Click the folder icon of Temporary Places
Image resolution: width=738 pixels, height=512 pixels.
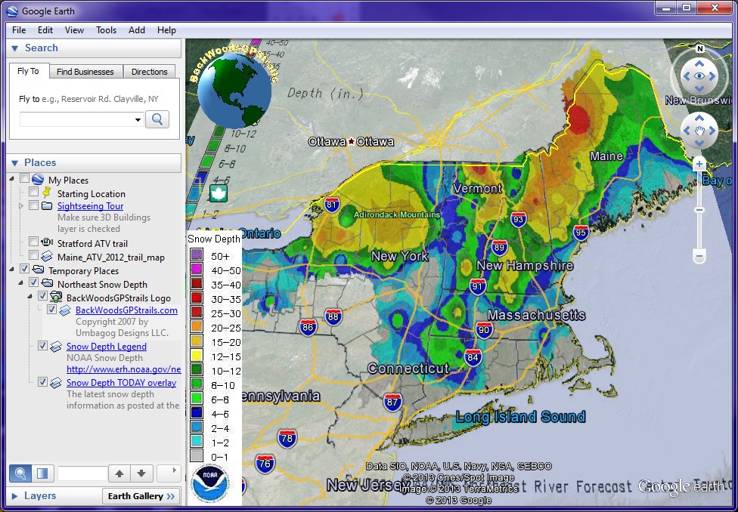click(x=38, y=270)
